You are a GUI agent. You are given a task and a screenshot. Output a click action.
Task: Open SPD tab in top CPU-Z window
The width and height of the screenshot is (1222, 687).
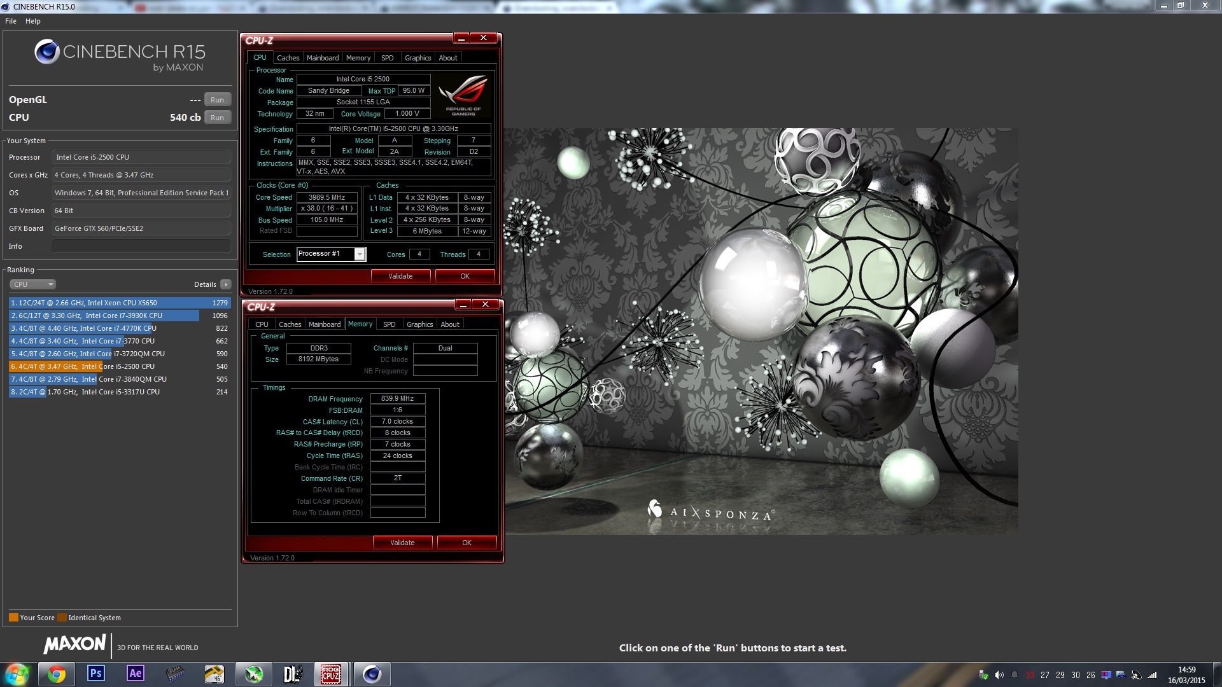point(387,58)
